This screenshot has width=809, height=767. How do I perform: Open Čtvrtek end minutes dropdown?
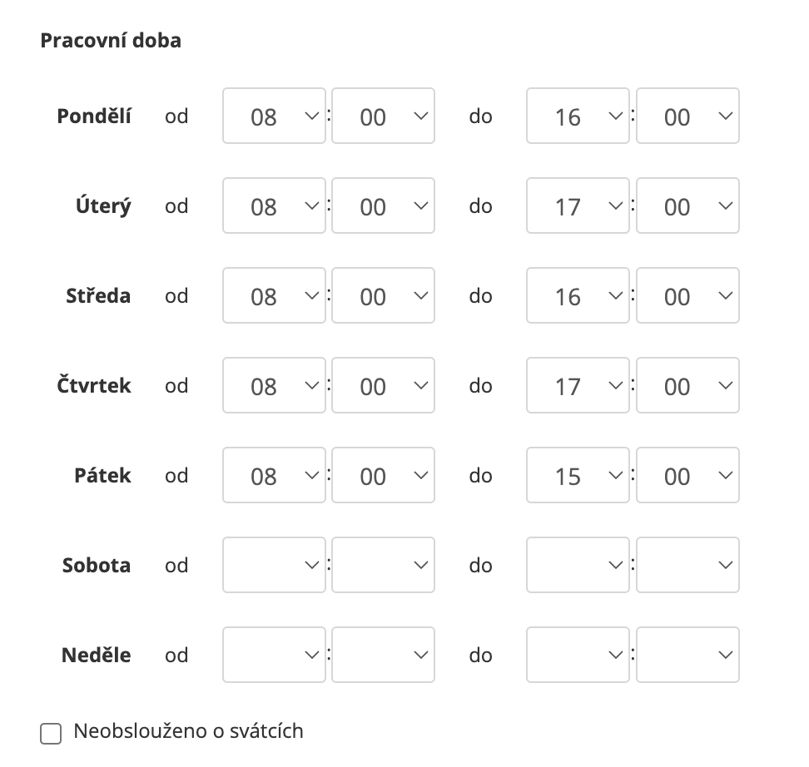pos(687,386)
